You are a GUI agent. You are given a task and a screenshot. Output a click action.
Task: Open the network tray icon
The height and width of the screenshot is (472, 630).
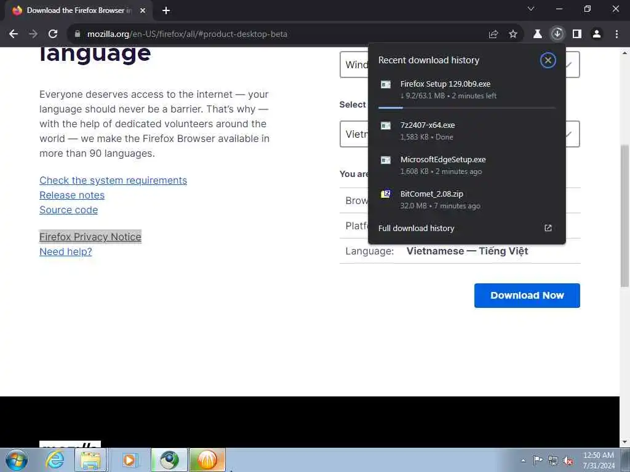(x=553, y=460)
